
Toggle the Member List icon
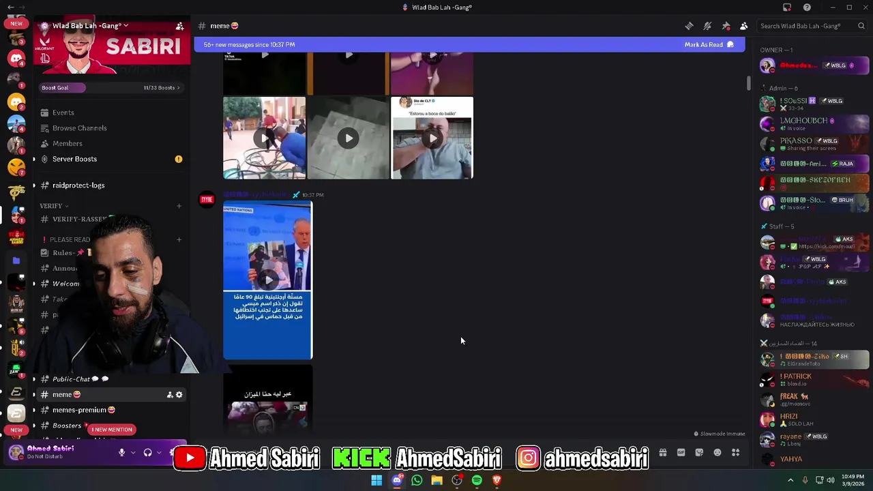coord(744,26)
